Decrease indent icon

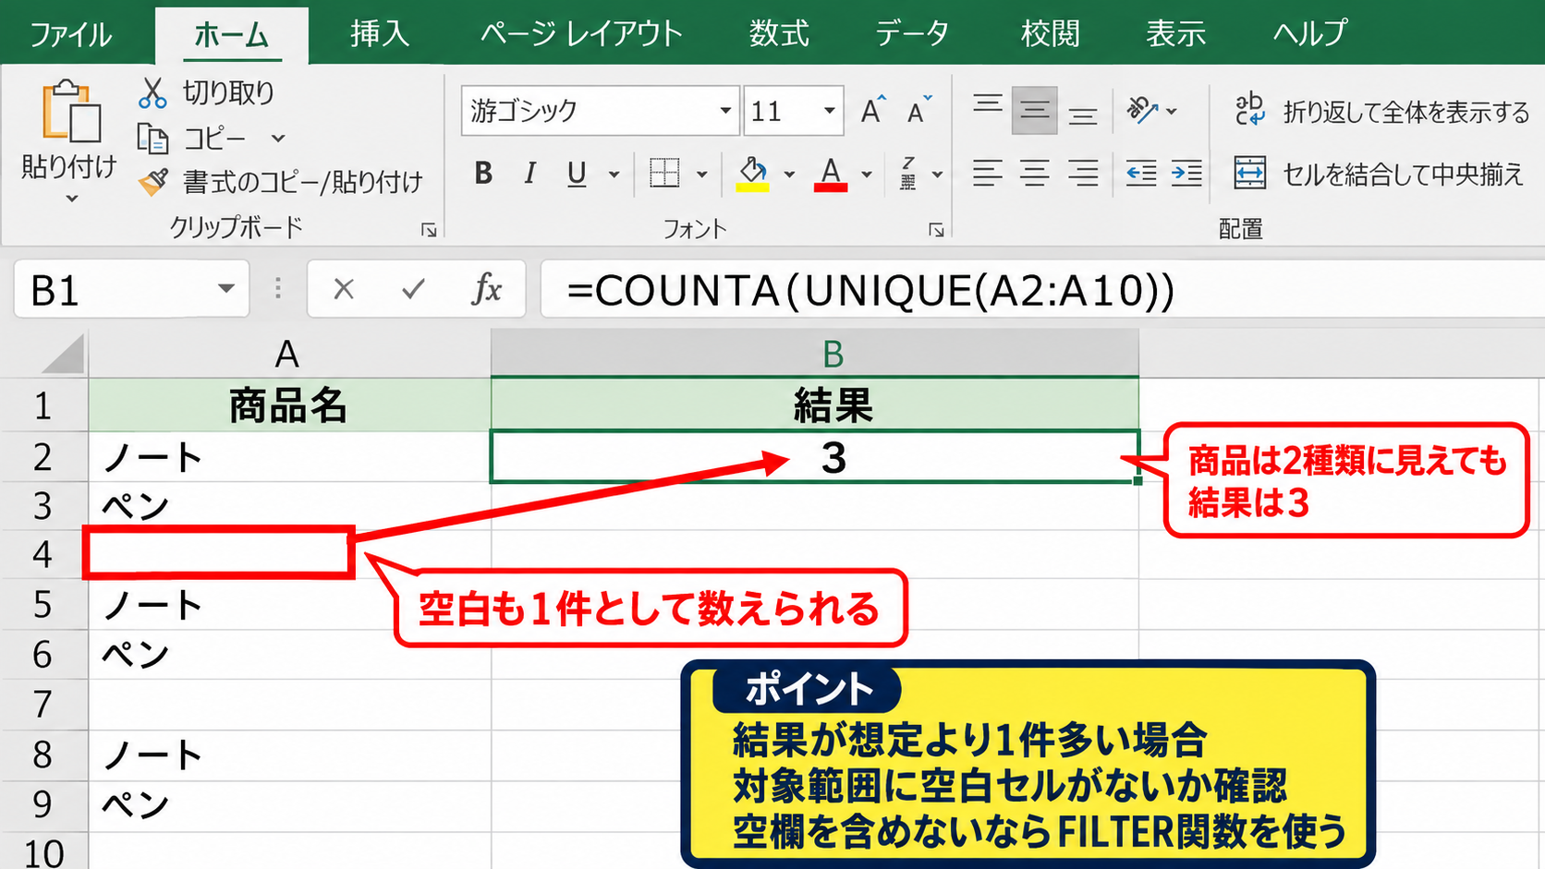point(1141,173)
